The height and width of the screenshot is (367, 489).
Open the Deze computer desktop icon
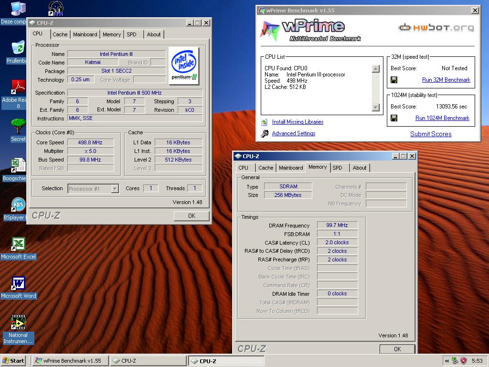click(18, 9)
